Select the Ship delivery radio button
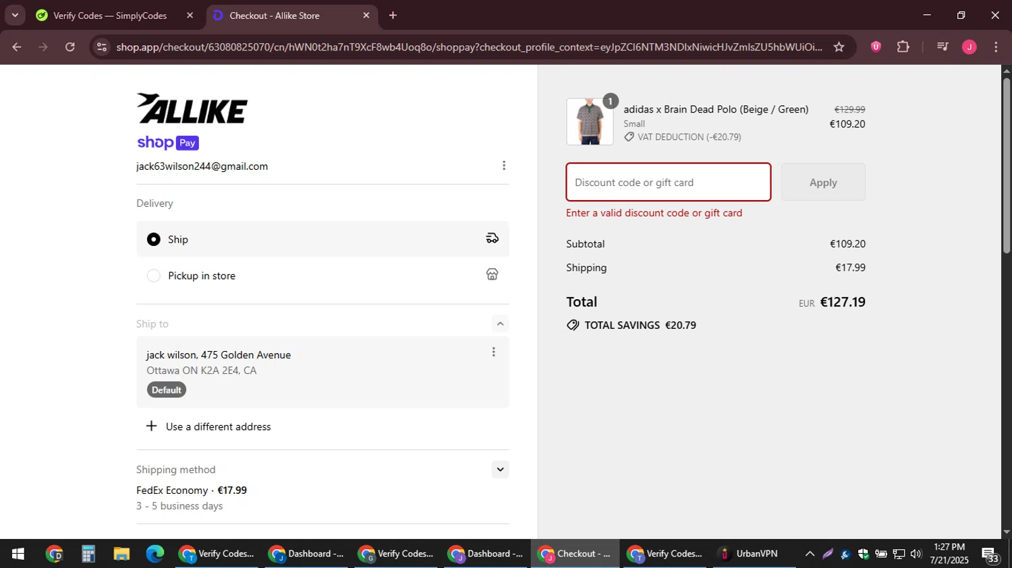1012x568 pixels. (x=154, y=239)
